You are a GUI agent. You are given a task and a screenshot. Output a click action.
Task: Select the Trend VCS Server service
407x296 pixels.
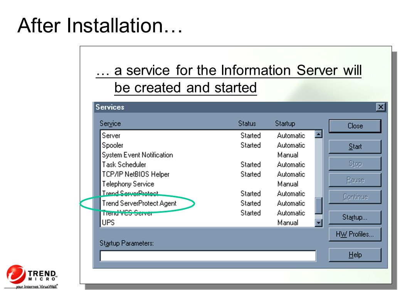click(x=207, y=213)
